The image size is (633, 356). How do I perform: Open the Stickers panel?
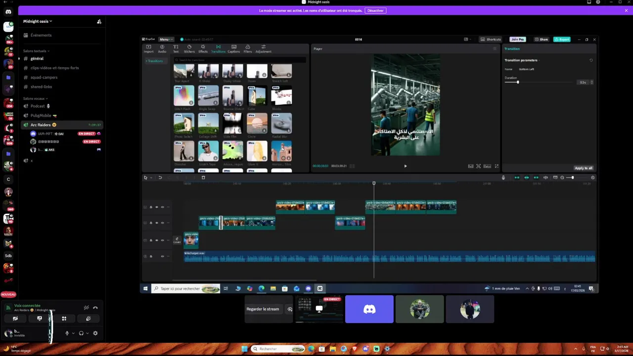click(189, 48)
